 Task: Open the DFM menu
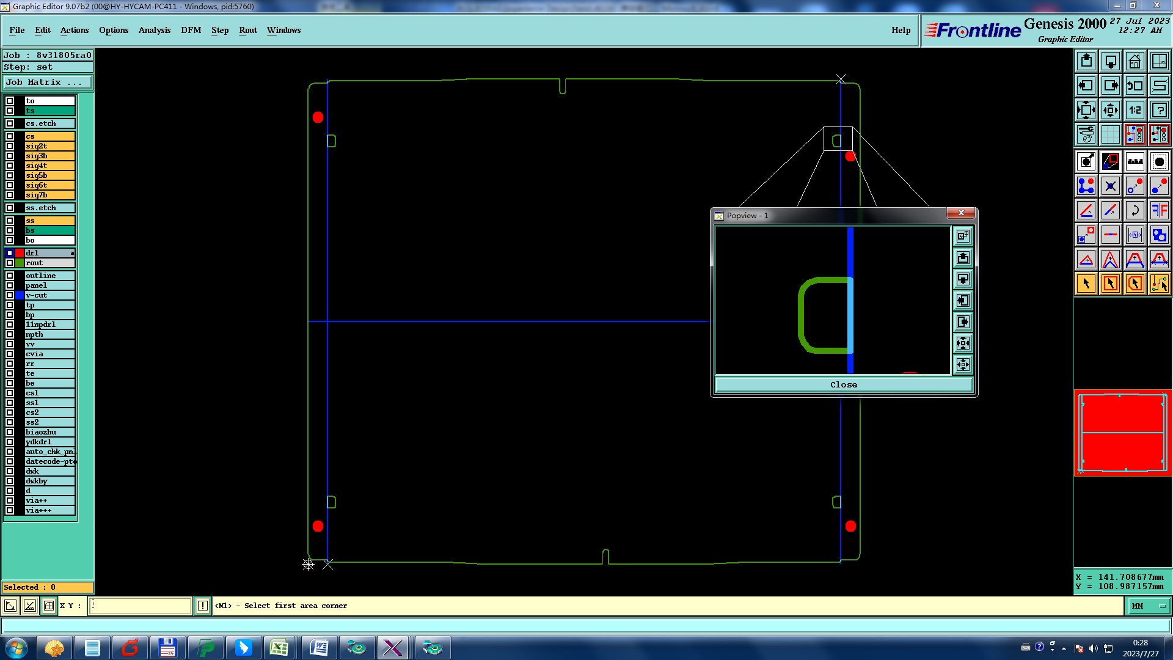pyautogui.click(x=191, y=30)
